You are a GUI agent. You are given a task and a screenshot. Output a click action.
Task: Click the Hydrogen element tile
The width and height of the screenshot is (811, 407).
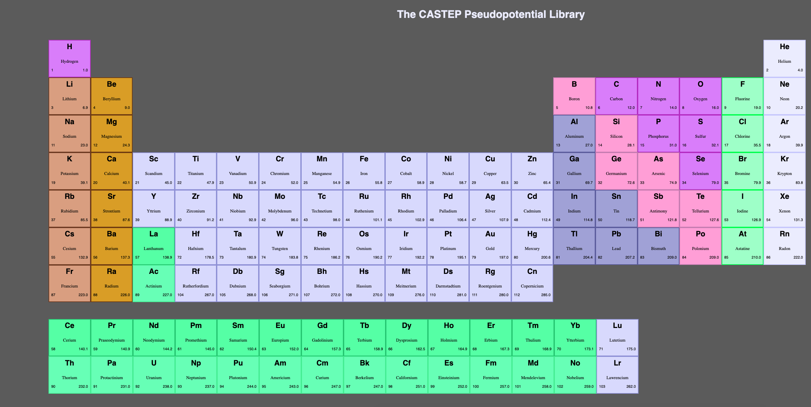(x=70, y=56)
